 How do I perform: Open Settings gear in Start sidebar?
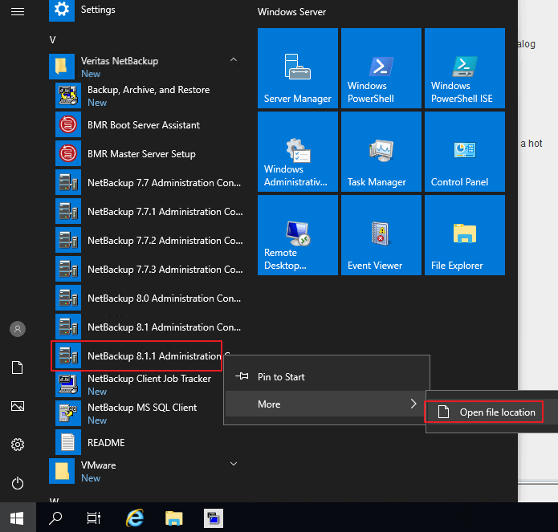(18, 445)
